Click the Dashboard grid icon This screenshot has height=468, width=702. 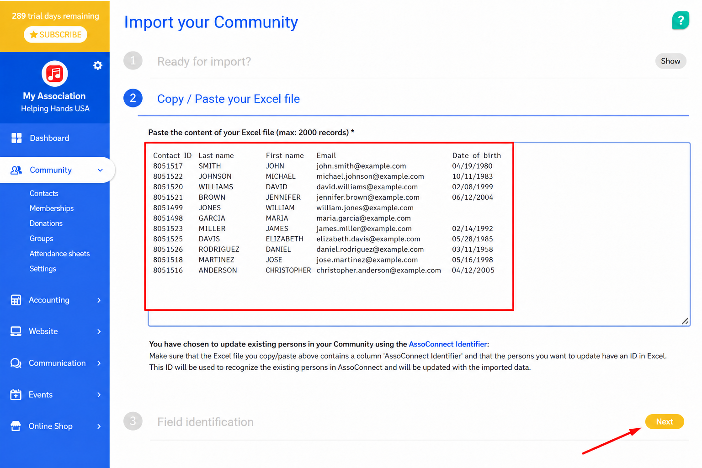(x=16, y=138)
